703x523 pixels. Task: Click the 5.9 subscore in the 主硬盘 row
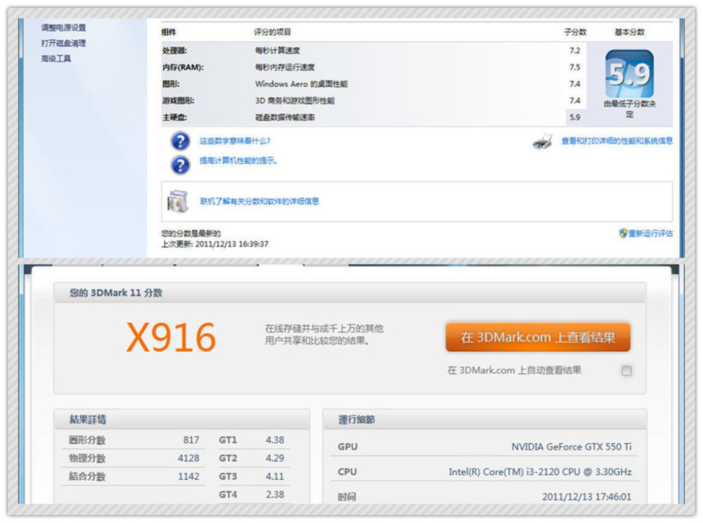coord(575,117)
